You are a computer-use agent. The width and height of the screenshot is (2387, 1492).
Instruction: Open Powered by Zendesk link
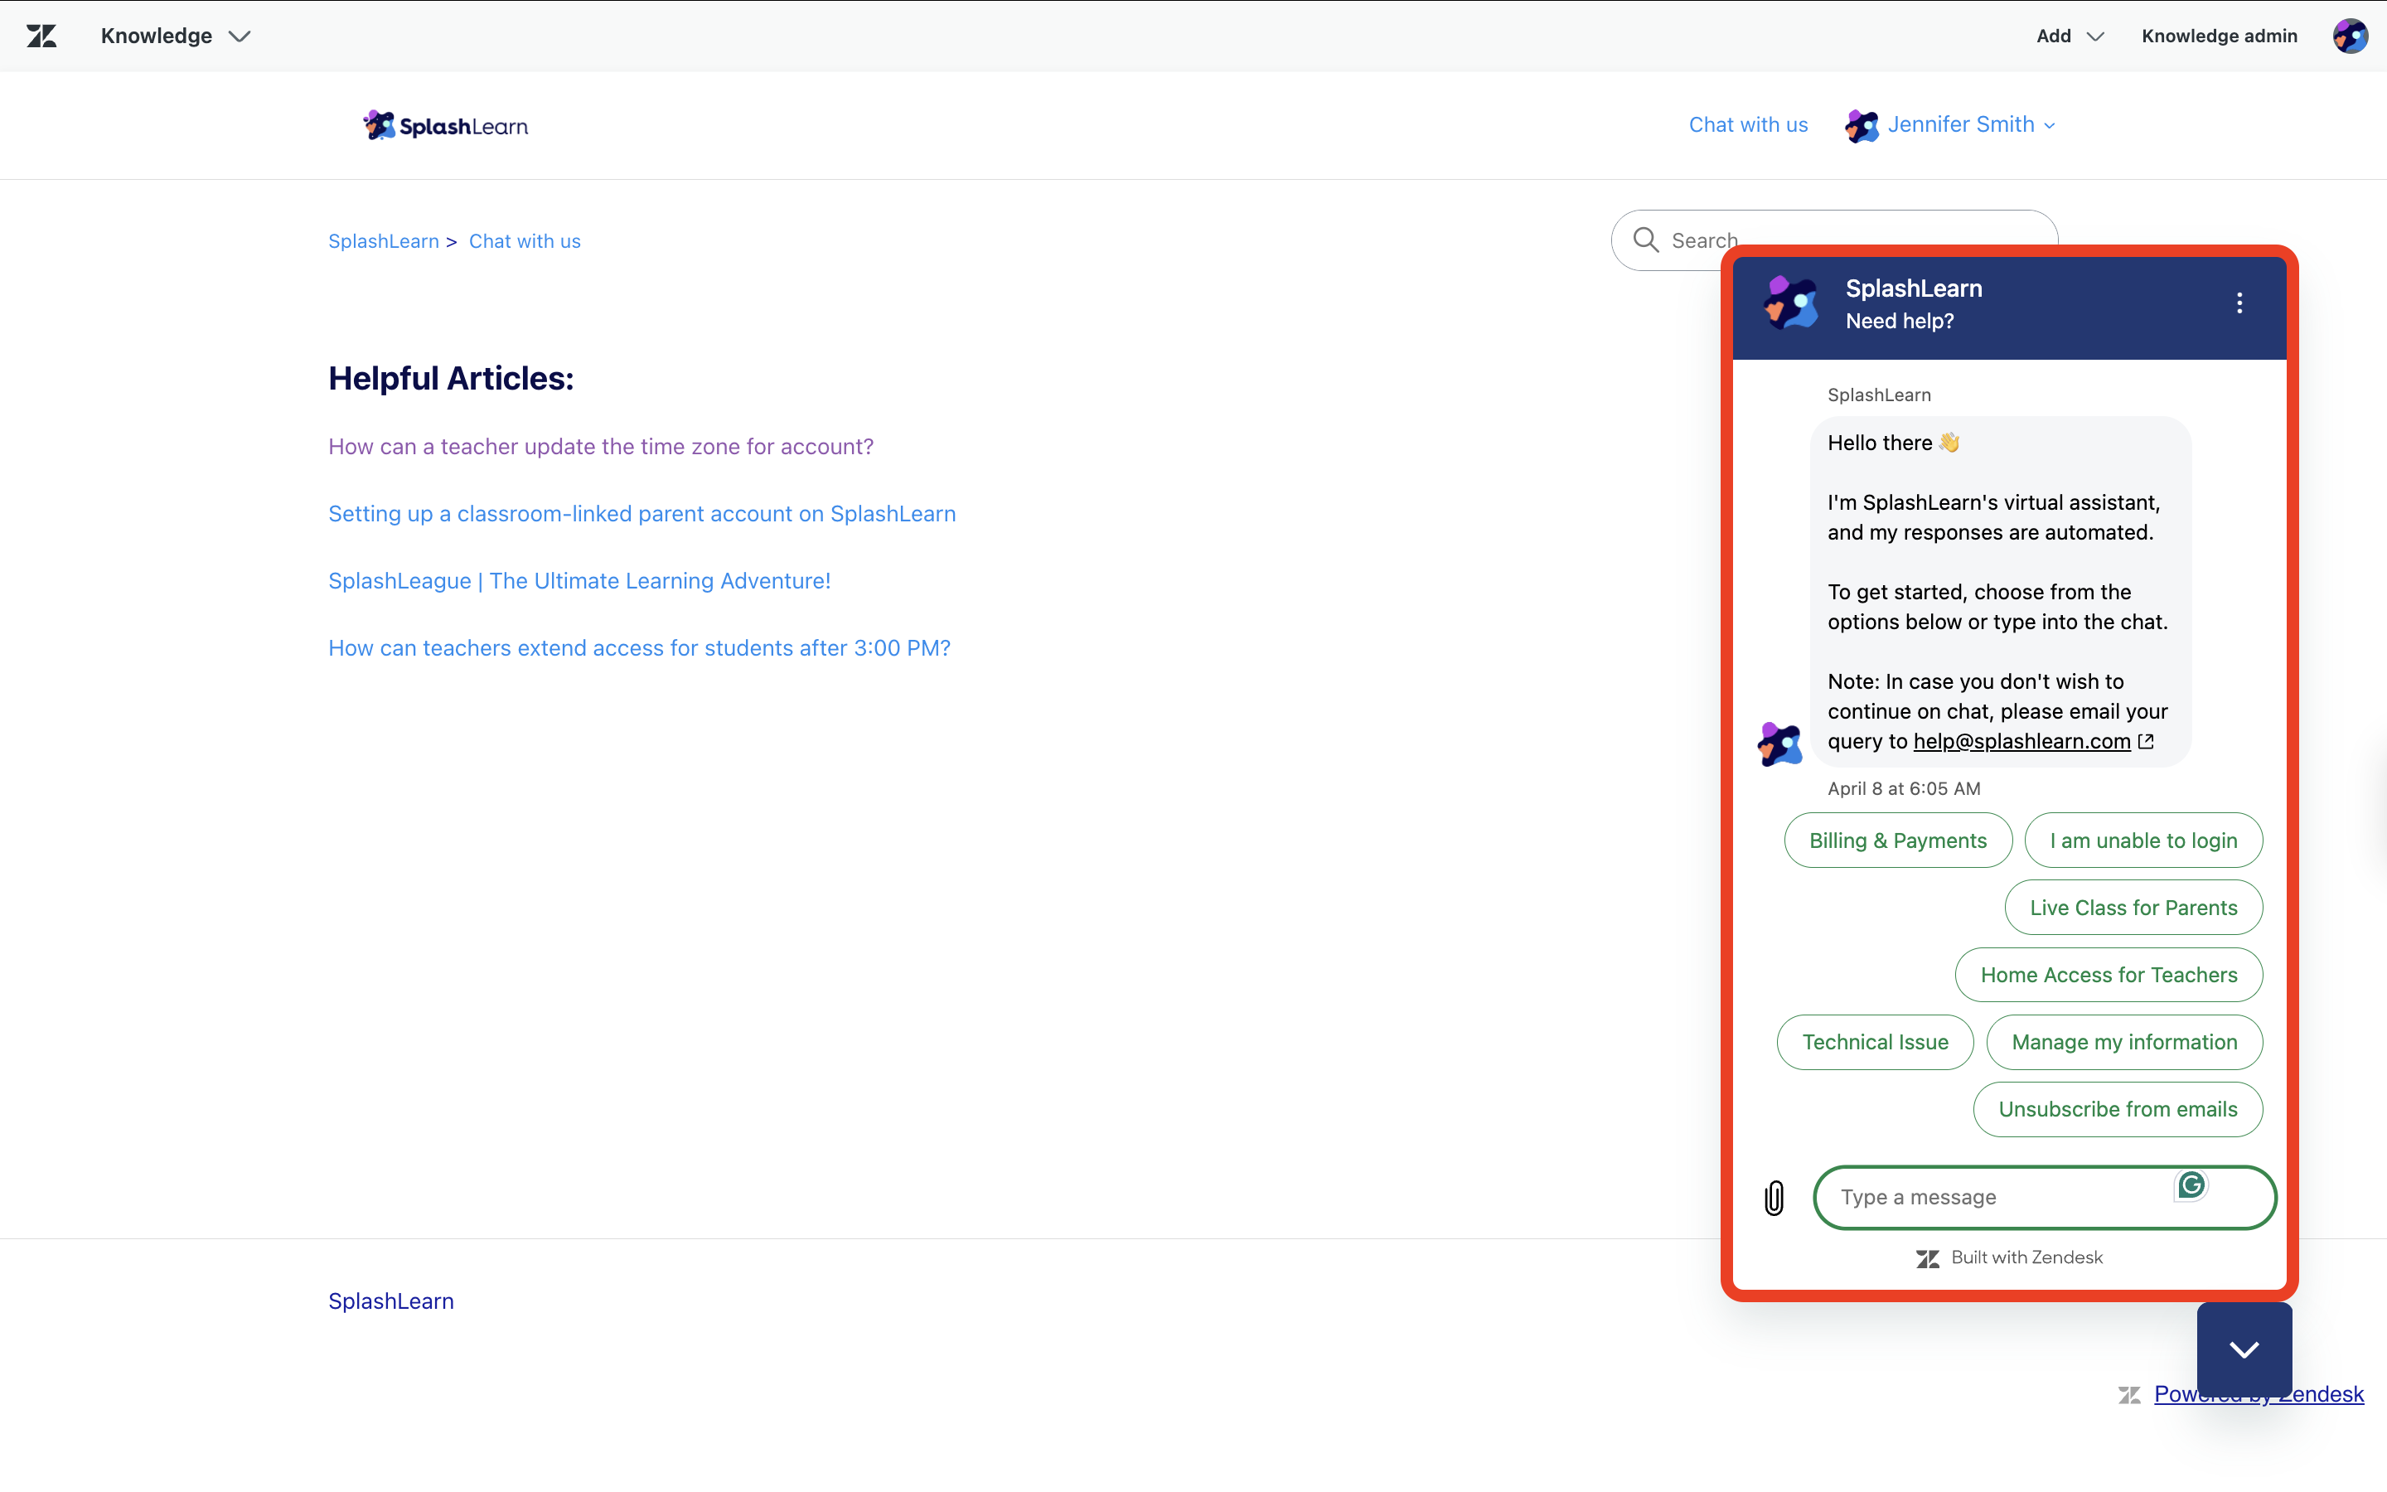pos(2259,1393)
